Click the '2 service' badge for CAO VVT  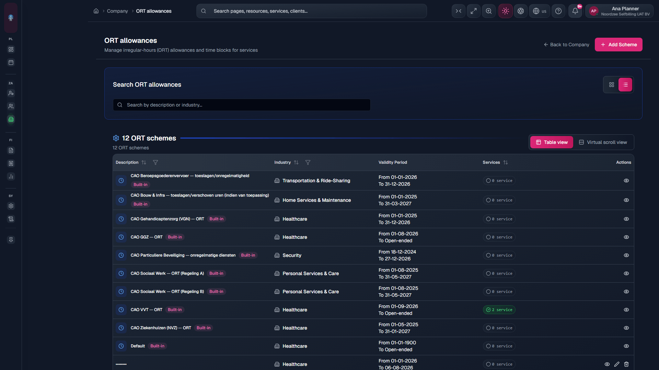point(499,310)
